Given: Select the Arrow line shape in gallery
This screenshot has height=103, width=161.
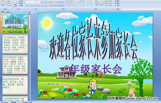Looking at the screenshot, I should pyautogui.click(x=87, y=1).
